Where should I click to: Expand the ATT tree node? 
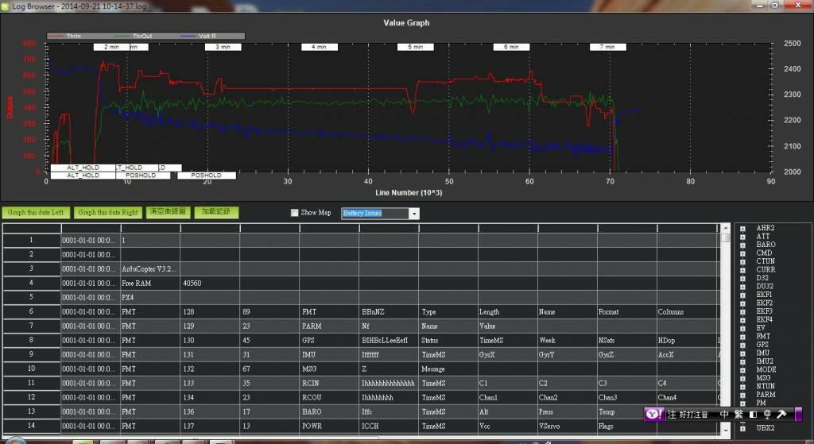(x=742, y=237)
